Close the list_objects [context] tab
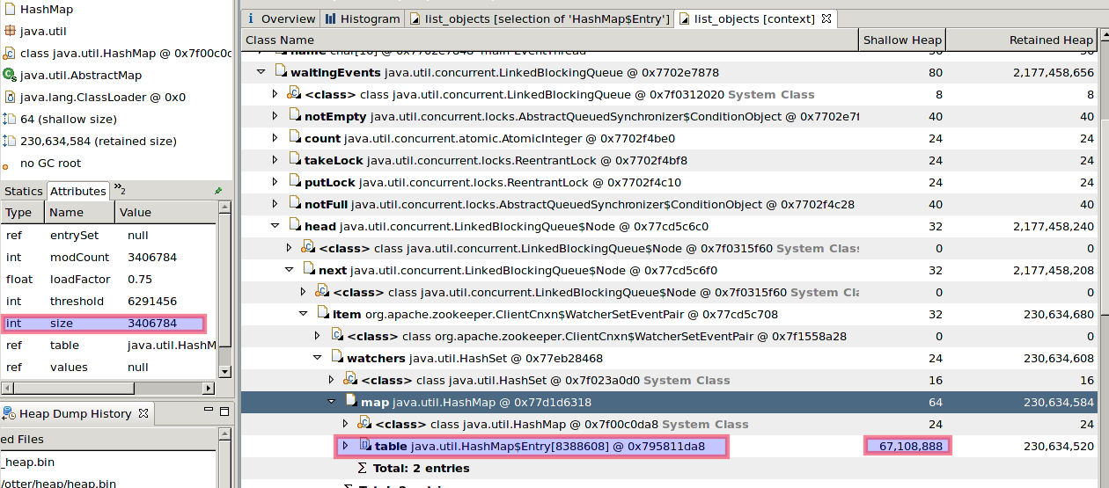Image resolution: width=1109 pixels, height=488 pixels. click(x=826, y=18)
